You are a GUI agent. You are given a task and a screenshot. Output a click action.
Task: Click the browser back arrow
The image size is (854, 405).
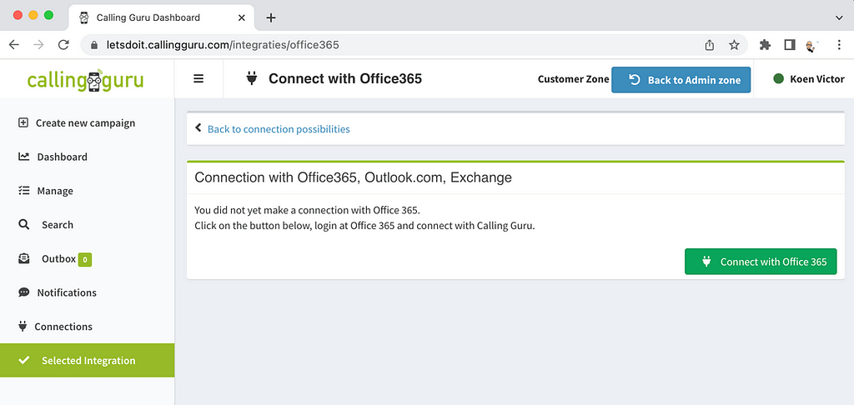(14, 45)
